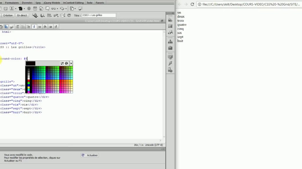The image size is (302, 169).
Task: Open the CSS Styles panel icon
Action: [170, 20]
